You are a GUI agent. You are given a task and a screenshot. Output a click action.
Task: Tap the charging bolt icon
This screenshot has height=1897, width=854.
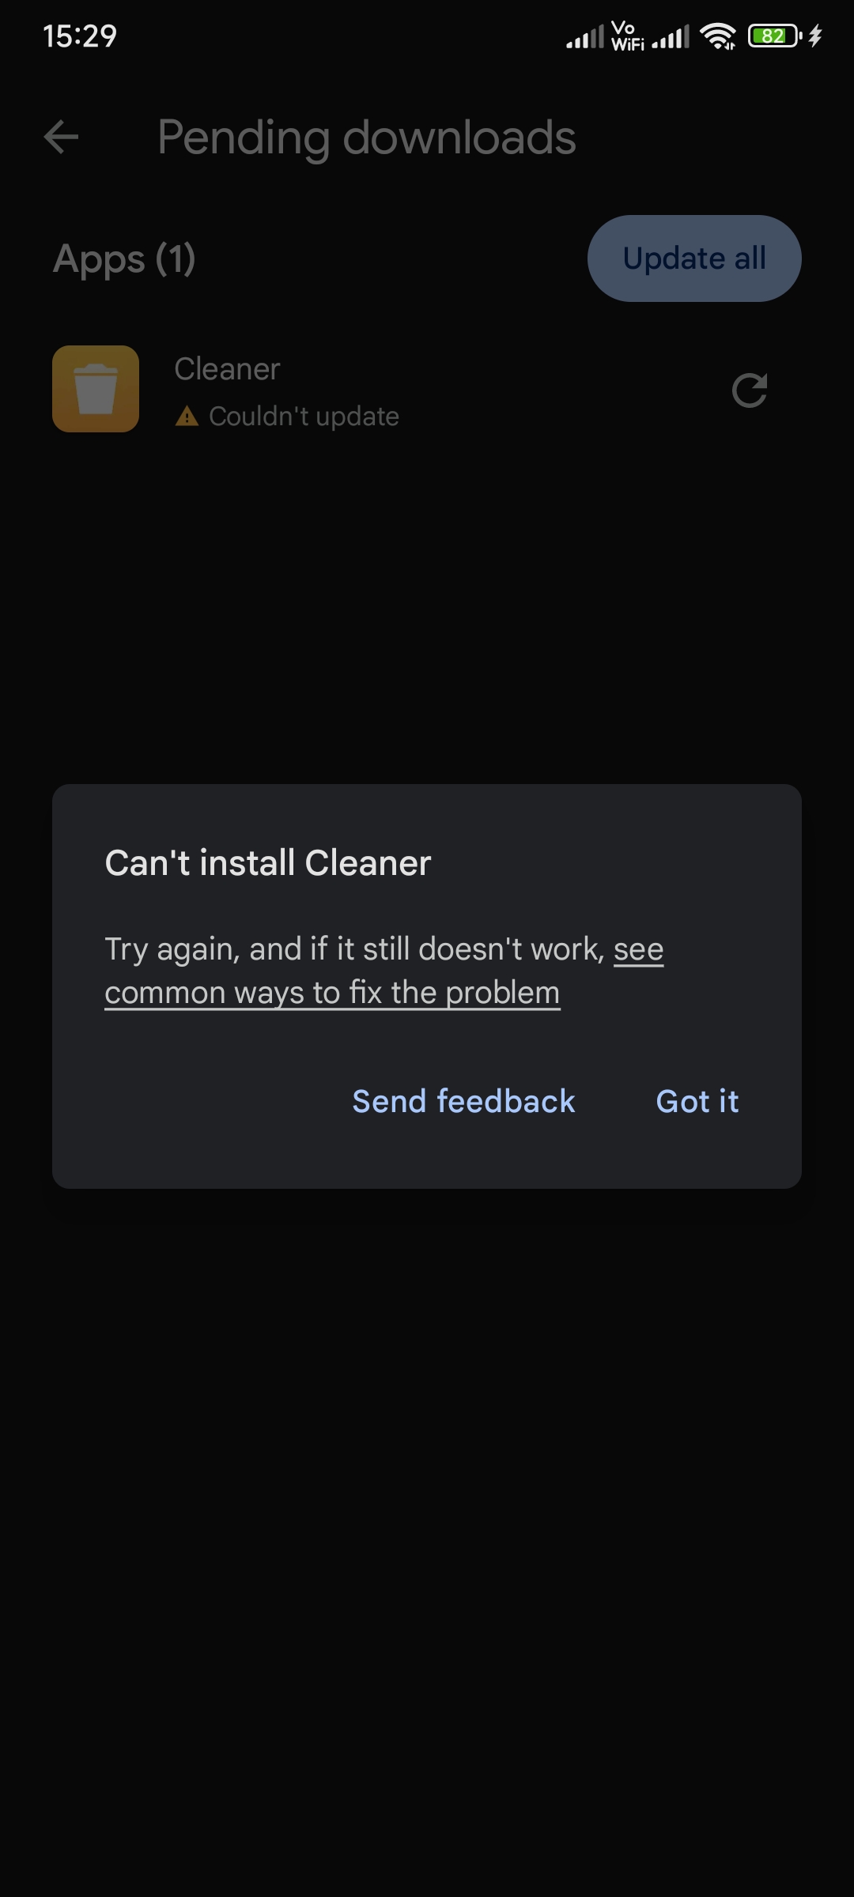coord(815,36)
